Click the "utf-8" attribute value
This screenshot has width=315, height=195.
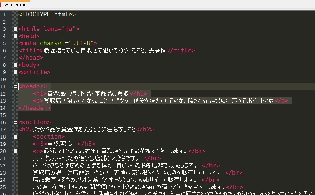click(81, 43)
